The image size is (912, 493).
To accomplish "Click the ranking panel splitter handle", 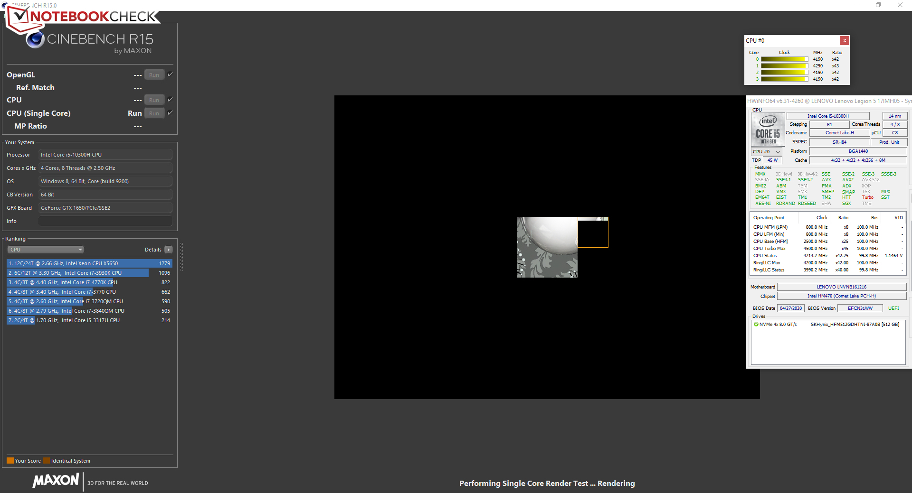I will (181, 257).
